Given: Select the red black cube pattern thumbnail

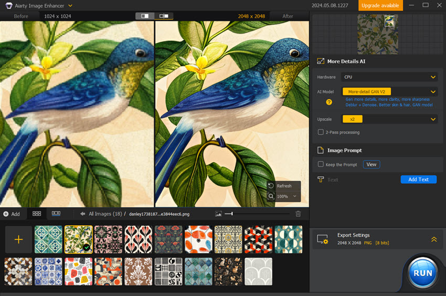Looking at the screenshot, I should (258, 239).
